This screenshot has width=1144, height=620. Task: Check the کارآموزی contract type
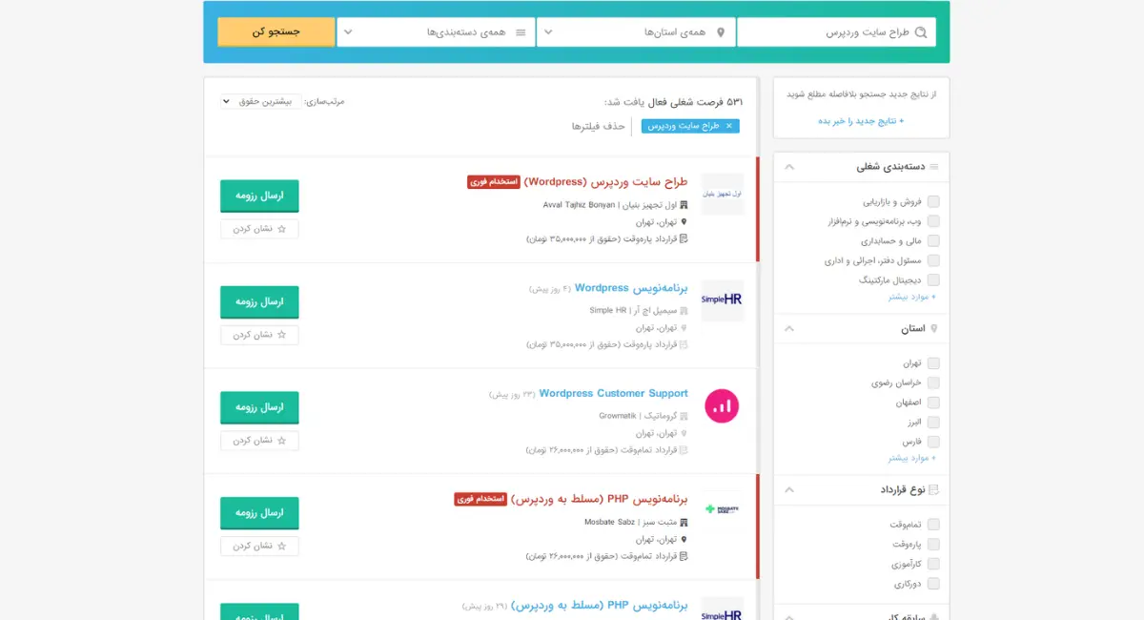tap(933, 564)
